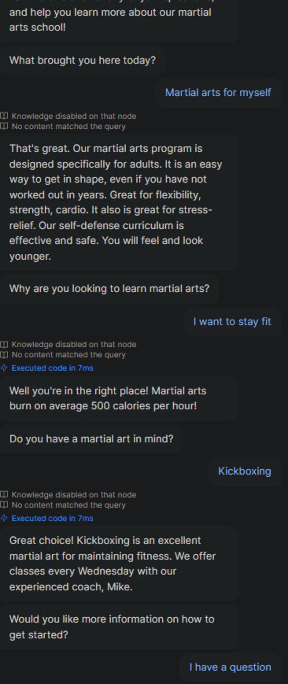Viewport: 288px width, 684px height.
Task: Select the 'I want to stay fit' user reply
Action: [232, 321]
